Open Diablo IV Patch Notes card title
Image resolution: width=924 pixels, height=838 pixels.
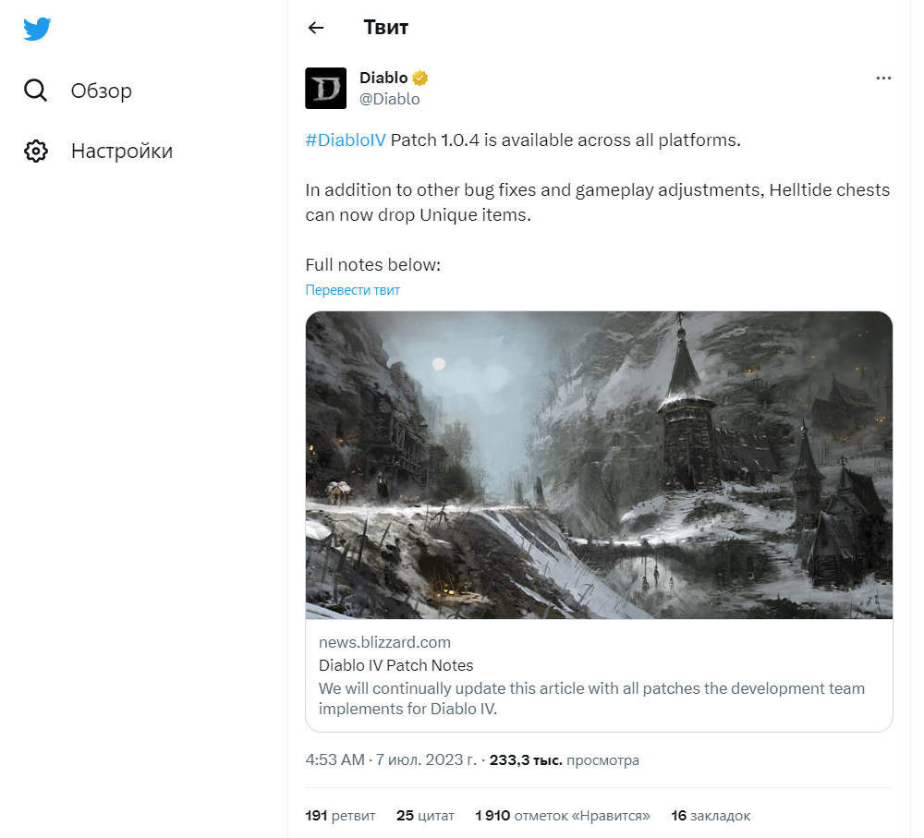pos(395,665)
